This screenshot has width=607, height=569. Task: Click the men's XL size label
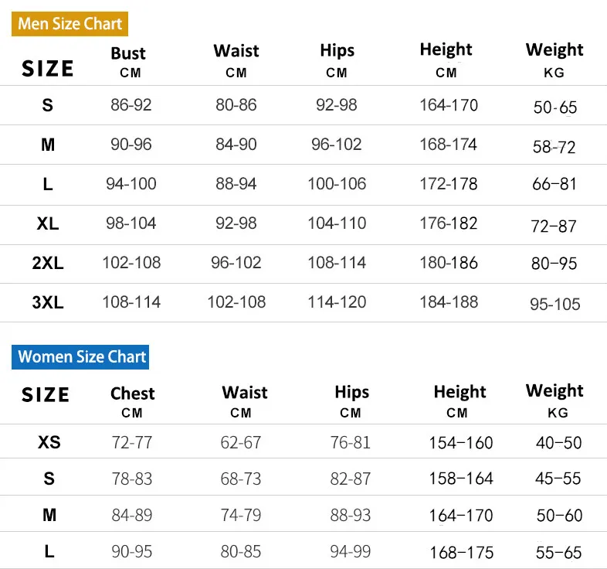48,223
